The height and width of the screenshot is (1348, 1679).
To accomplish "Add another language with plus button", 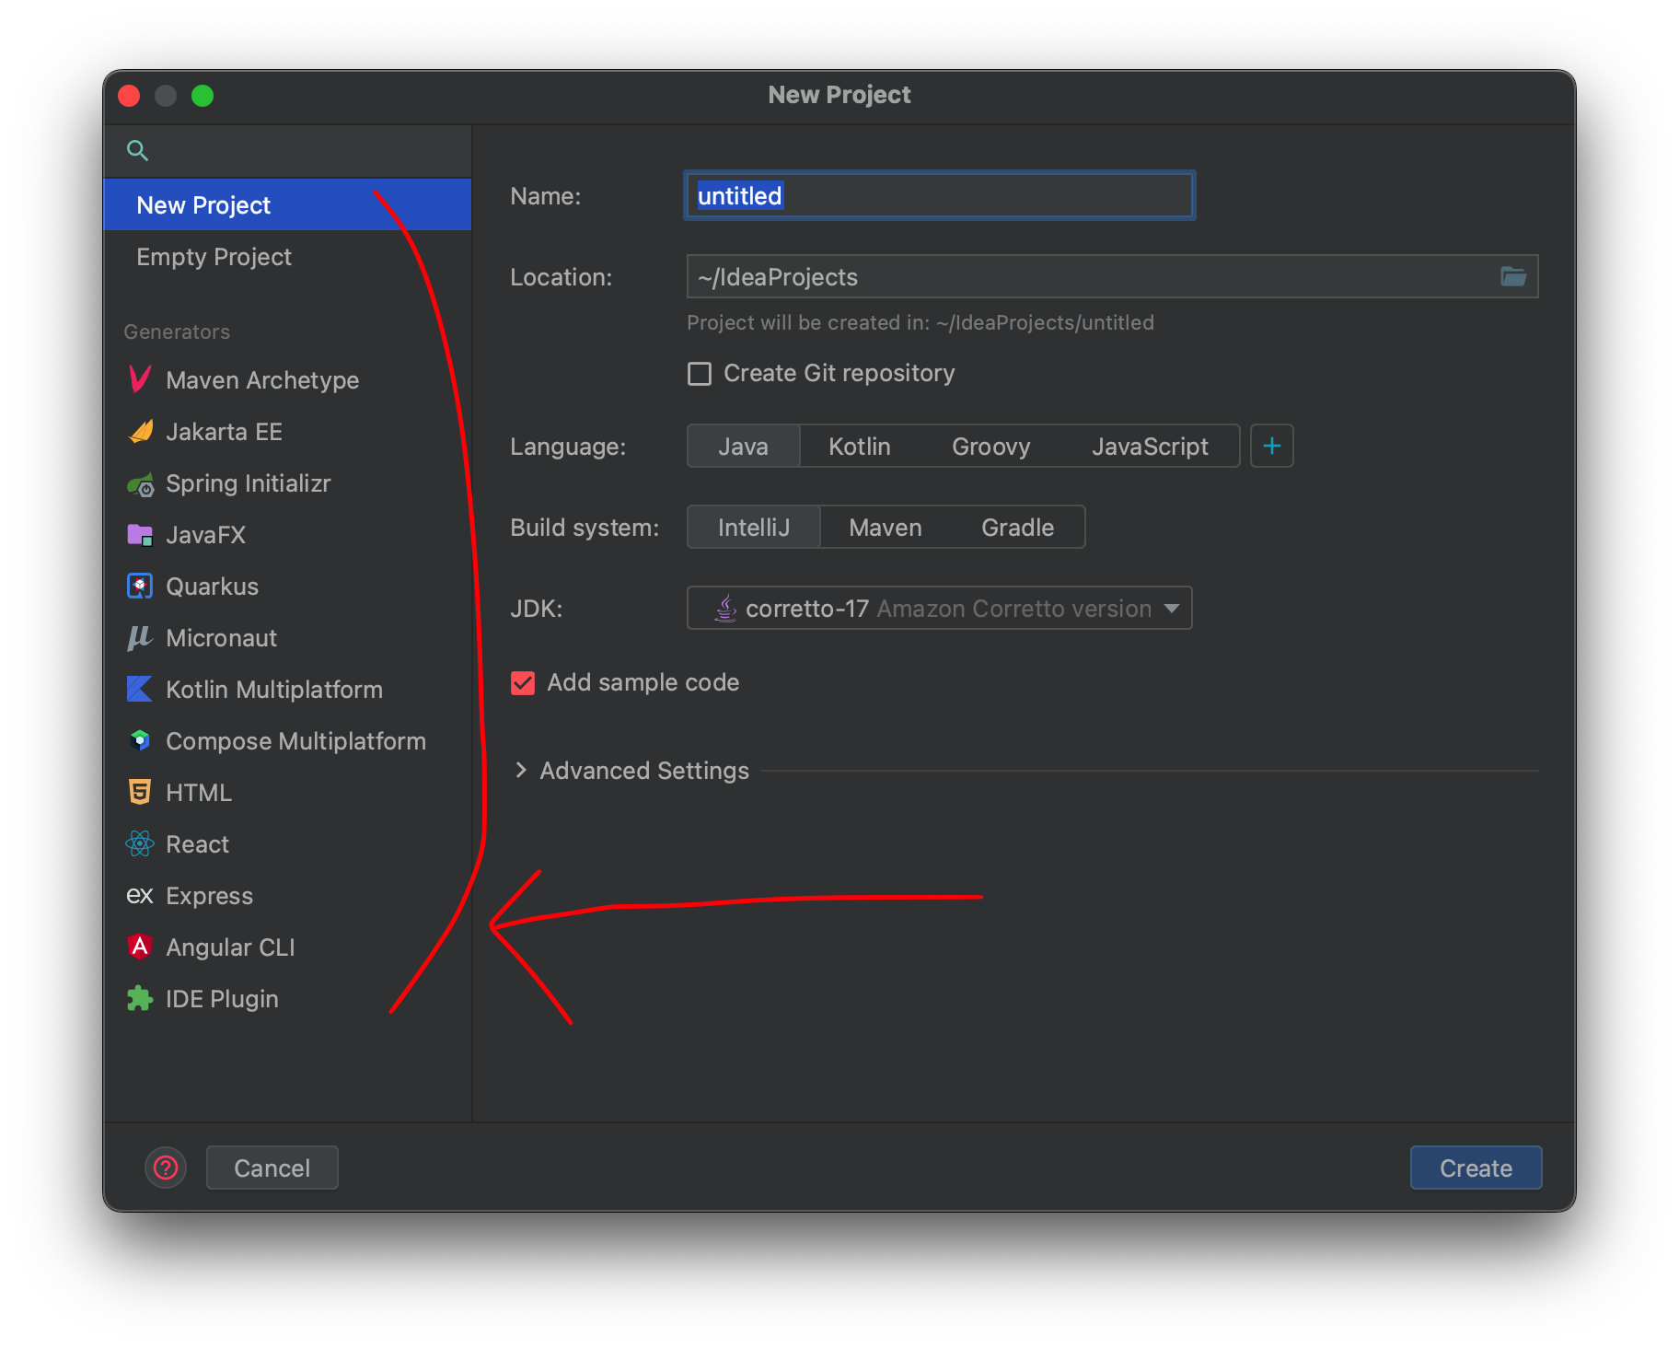I will tap(1272, 446).
